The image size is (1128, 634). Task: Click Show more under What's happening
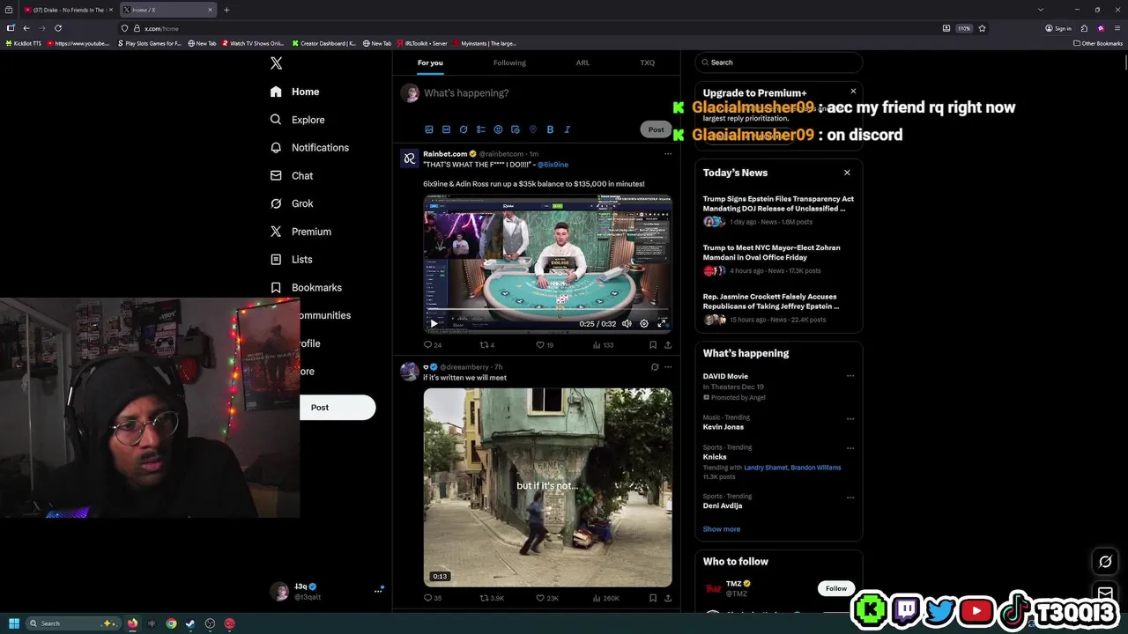point(721,529)
